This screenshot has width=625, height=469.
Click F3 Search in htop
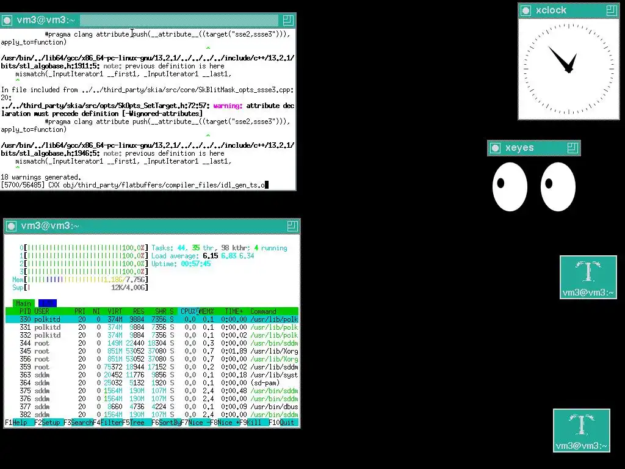[78, 423]
